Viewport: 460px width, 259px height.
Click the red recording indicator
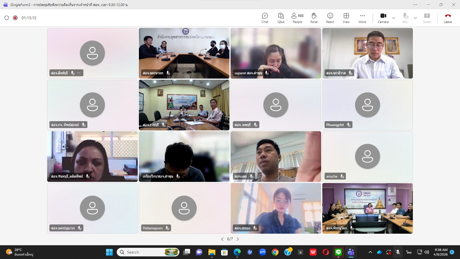click(x=15, y=18)
